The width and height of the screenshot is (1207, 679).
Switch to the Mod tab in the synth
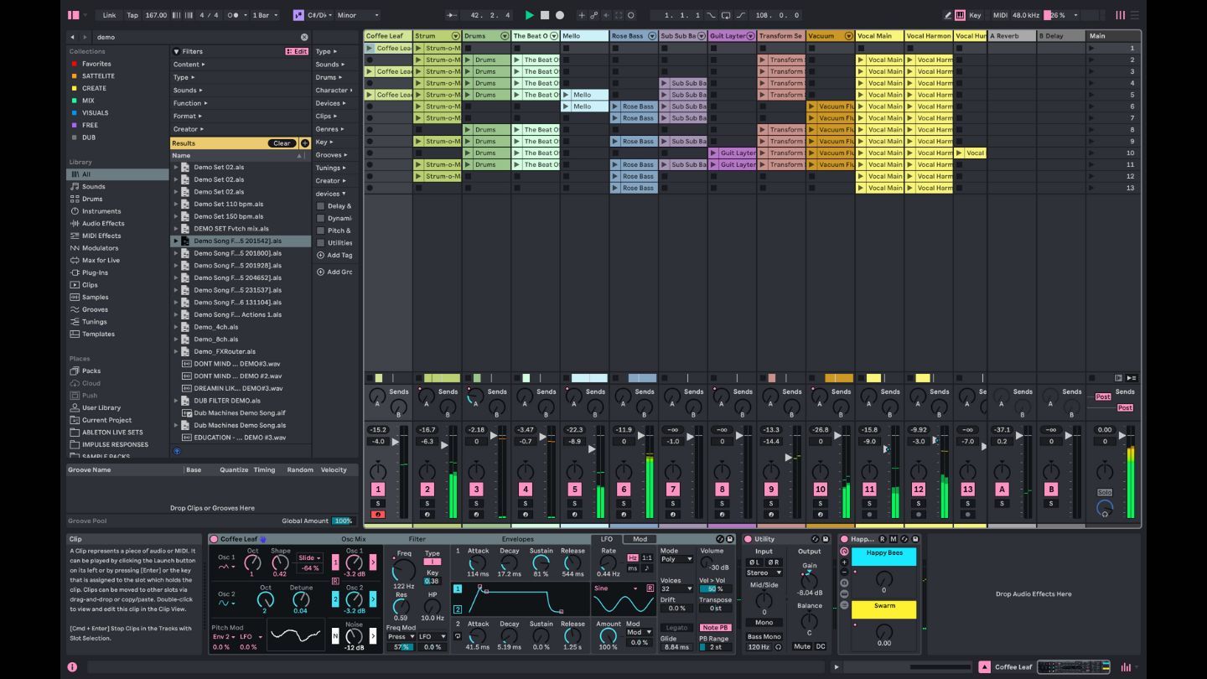click(640, 539)
